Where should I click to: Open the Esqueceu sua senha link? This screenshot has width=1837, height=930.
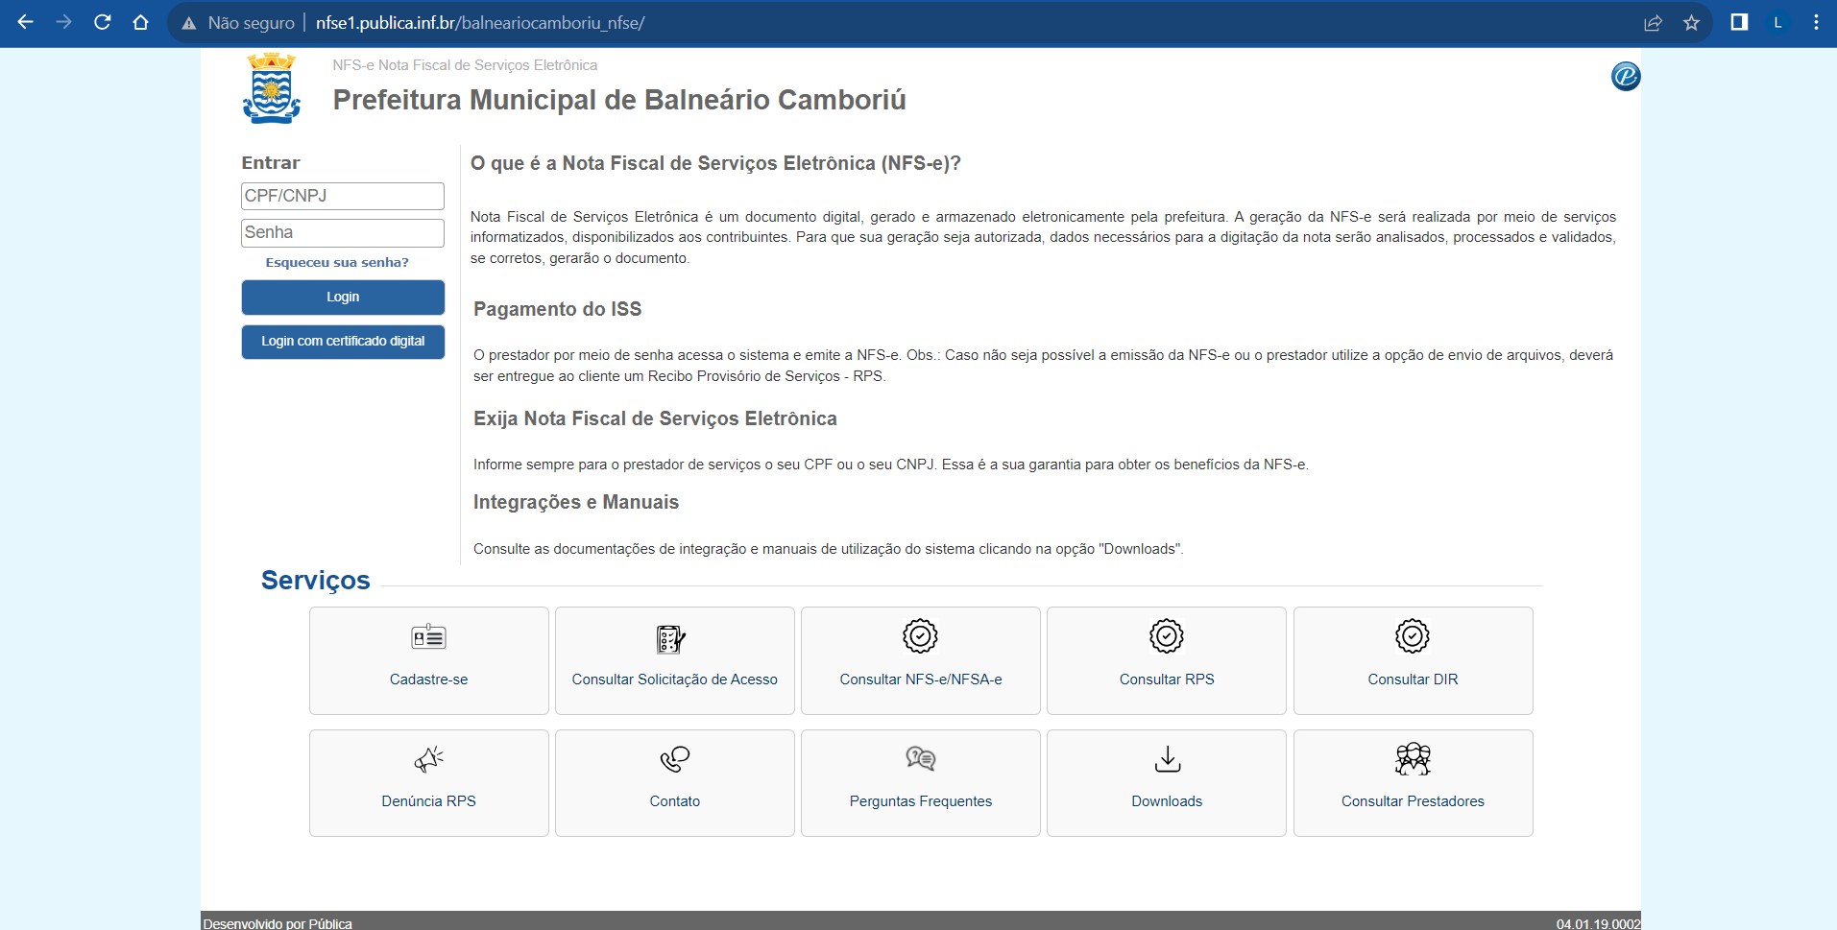337,262
